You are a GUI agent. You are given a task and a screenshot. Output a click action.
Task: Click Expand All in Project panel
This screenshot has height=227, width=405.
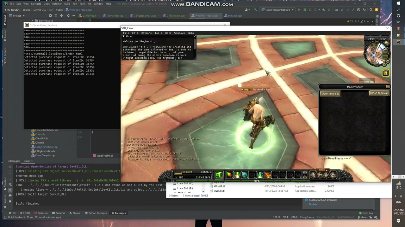click(56, 15)
